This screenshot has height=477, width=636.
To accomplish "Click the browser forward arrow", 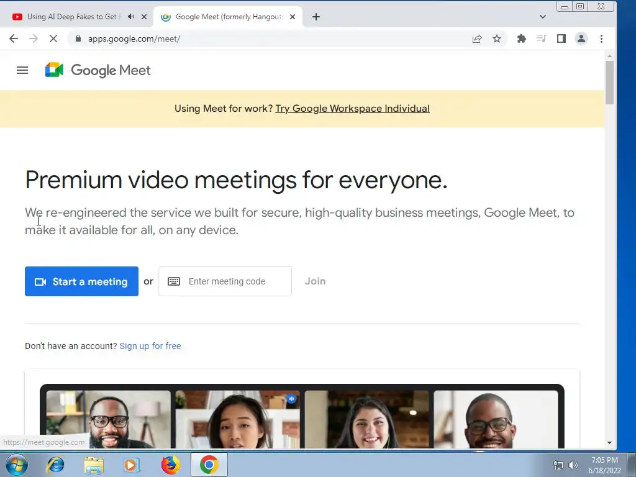I will coord(34,39).
